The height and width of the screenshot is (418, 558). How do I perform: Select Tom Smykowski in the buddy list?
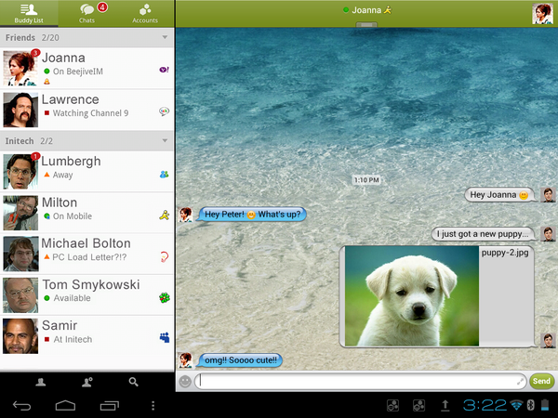86,295
